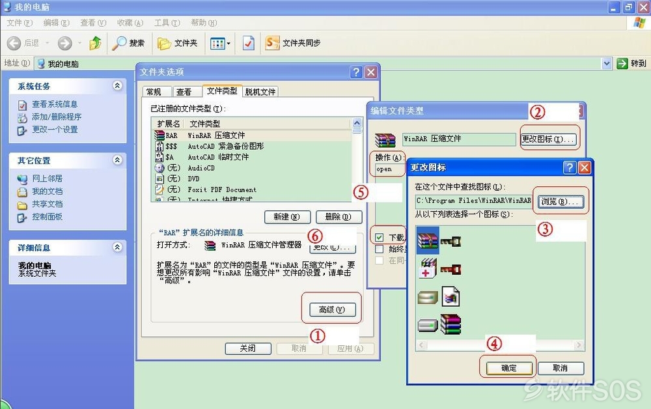
Task: Select the gray drive icon in 更改图标
Action: click(x=428, y=325)
